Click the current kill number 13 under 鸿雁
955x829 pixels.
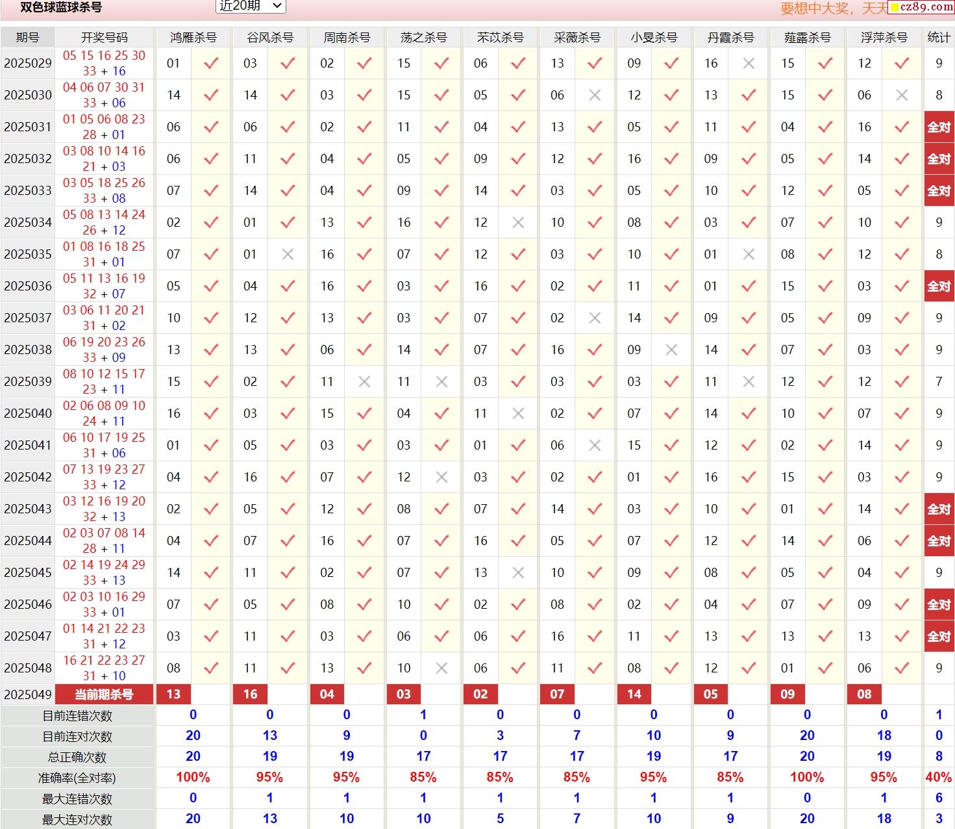tap(173, 695)
